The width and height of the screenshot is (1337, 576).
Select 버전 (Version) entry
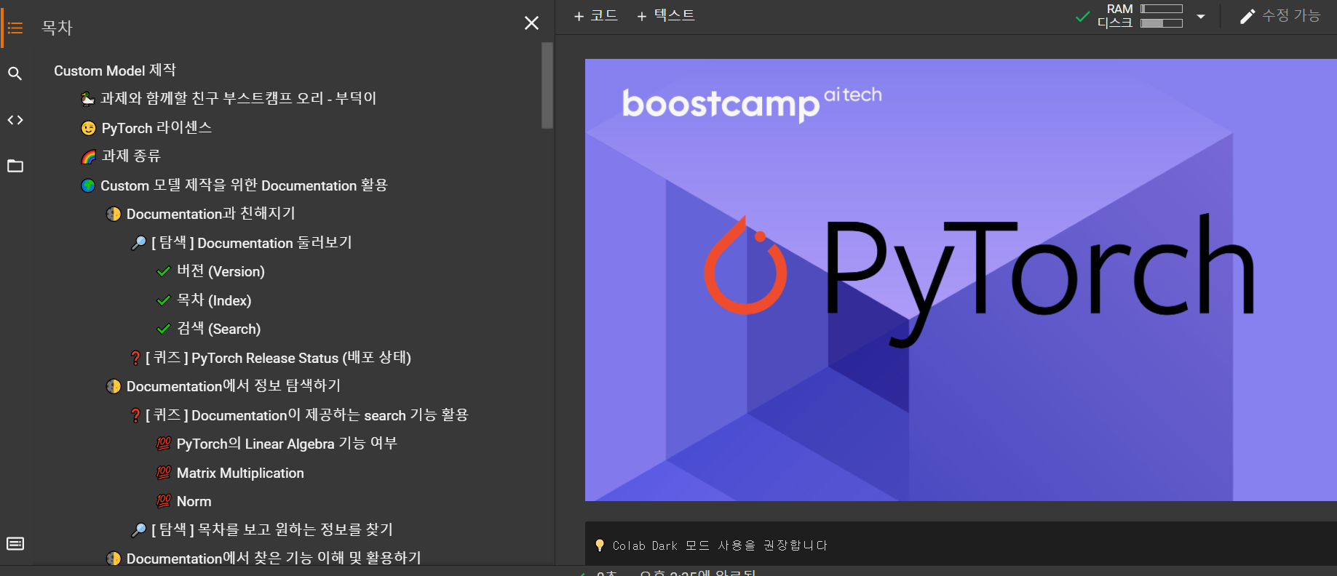(x=210, y=271)
